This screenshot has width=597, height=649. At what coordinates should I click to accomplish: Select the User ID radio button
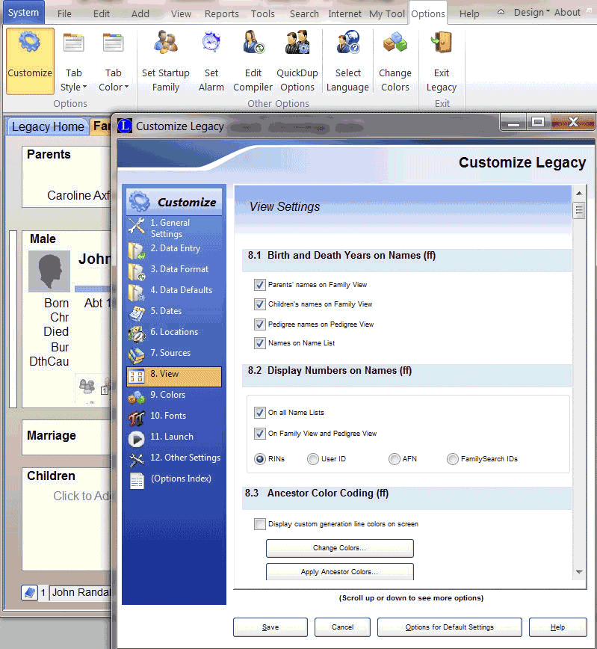tap(313, 459)
